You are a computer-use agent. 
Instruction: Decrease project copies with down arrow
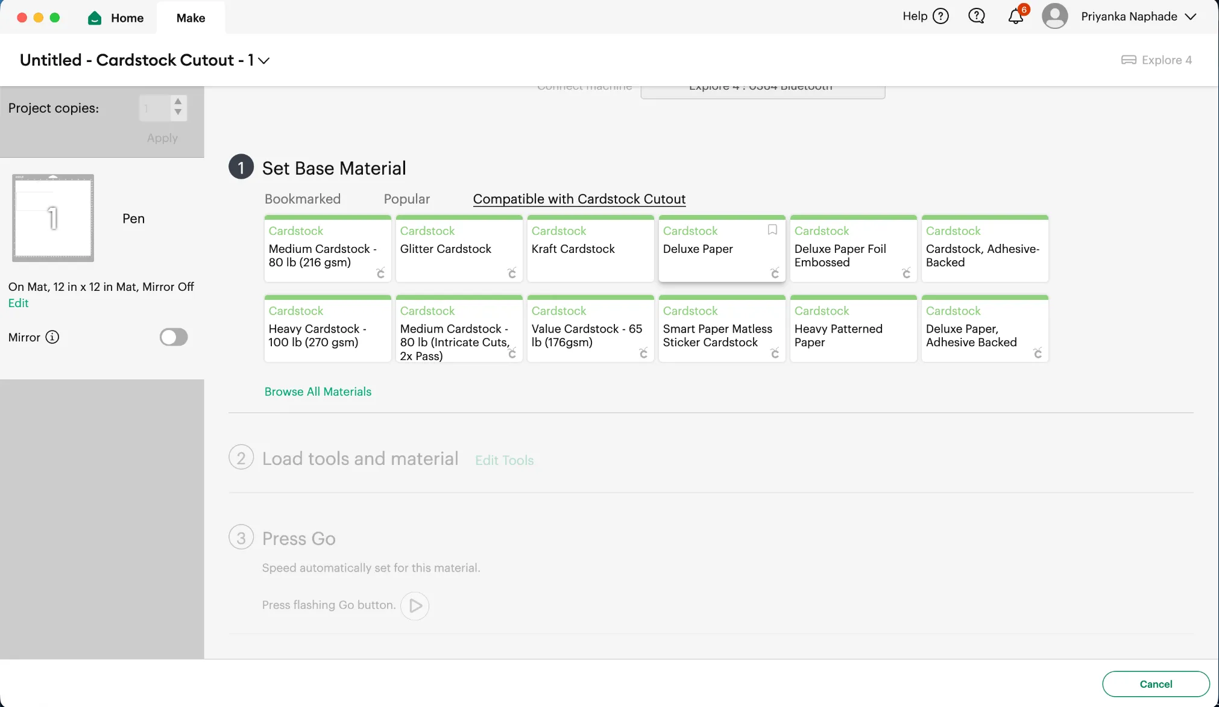pyautogui.click(x=178, y=112)
